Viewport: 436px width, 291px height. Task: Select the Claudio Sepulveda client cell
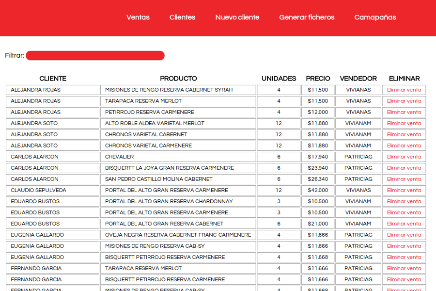tap(52, 190)
